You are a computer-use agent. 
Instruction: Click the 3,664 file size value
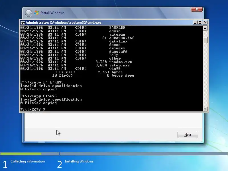pos(101,65)
